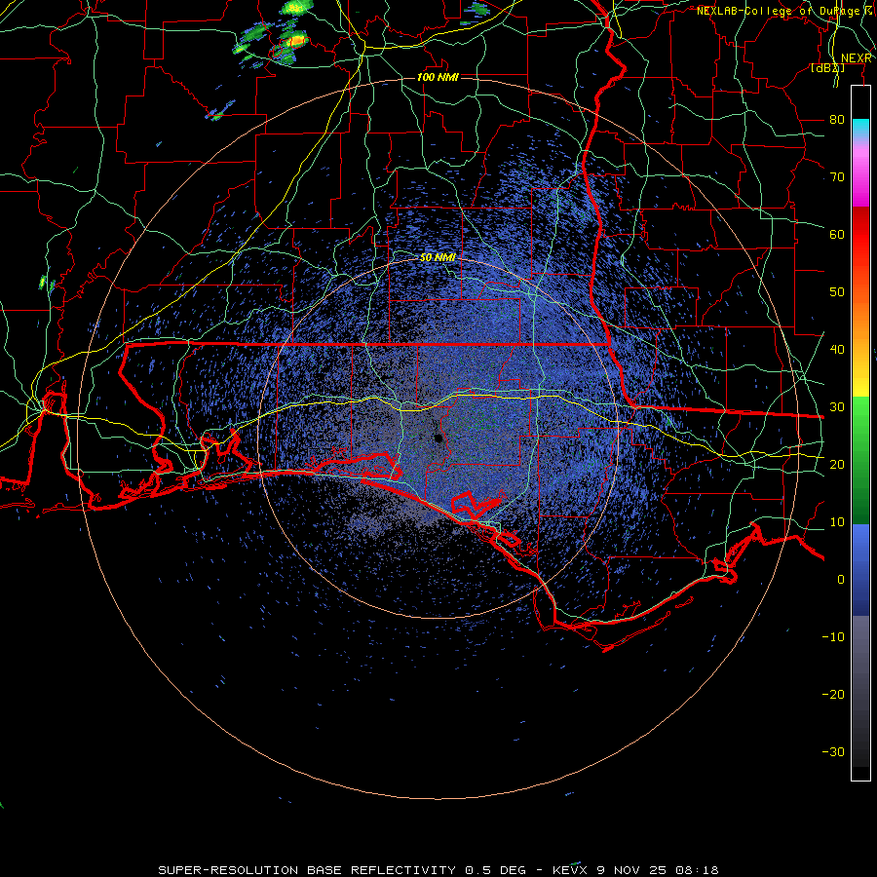
Task: Click the -30 dBZ scale value
Action: (833, 751)
